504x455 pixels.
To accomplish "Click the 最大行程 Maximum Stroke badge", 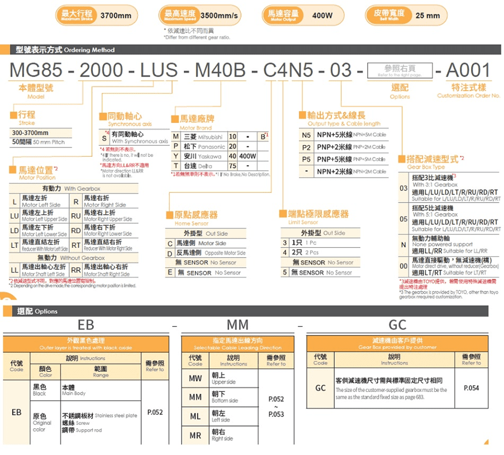I will pos(77,15).
